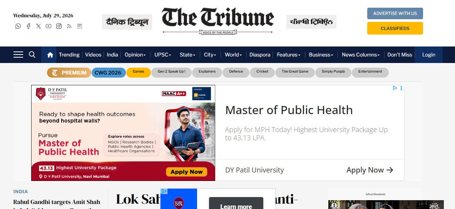Image resolution: width=455 pixels, height=209 pixels.
Task: Open The Tribune's Facebook page icon
Action: point(28,26)
